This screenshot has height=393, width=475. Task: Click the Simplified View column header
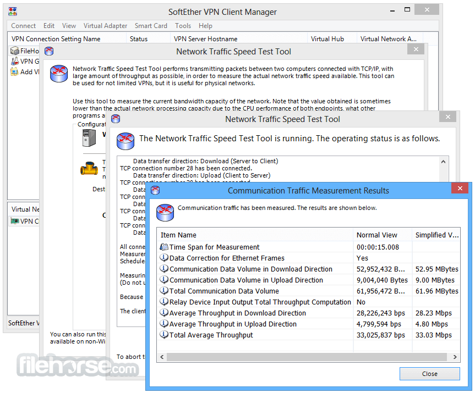coord(436,235)
